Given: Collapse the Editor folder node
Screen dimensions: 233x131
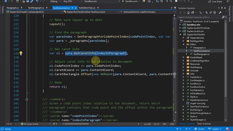Looking at the screenshot, I should (x=183, y=44).
